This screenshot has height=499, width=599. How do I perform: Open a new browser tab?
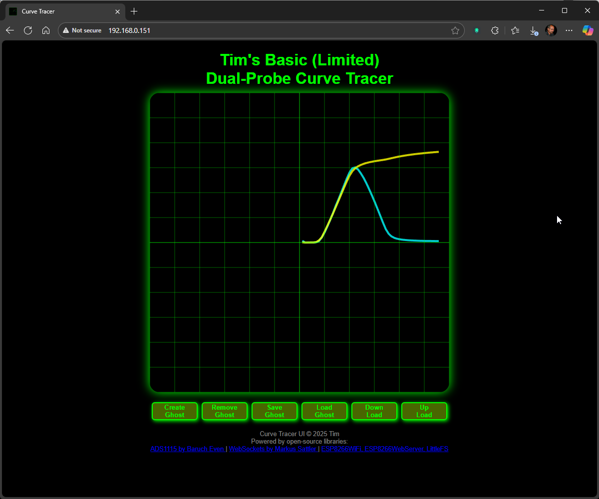click(134, 11)
